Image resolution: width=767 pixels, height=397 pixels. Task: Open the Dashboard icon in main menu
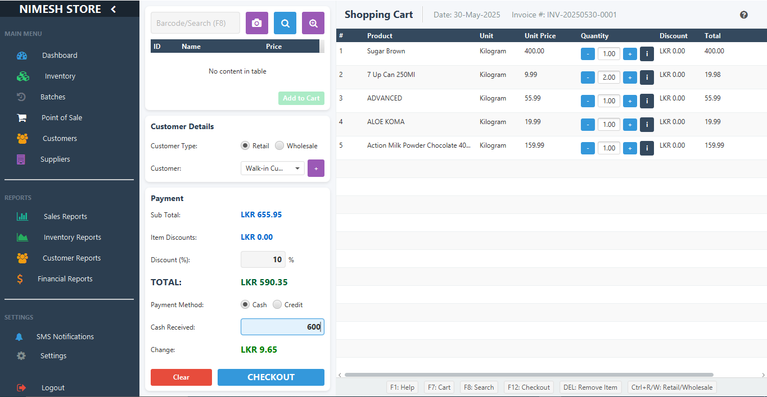(x=22, y=56)
